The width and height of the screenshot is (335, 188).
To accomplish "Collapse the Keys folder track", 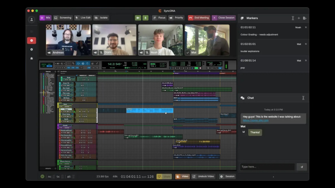I will (x=58, y=104).
